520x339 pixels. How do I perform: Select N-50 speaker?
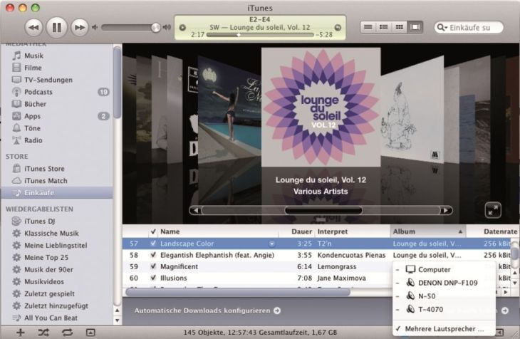point(444,296)
